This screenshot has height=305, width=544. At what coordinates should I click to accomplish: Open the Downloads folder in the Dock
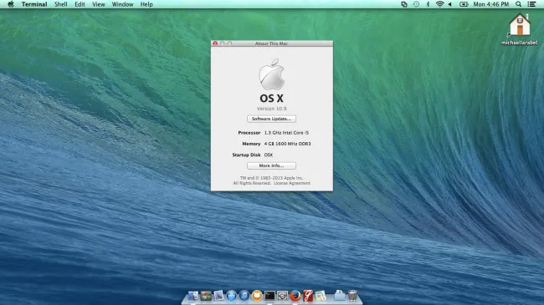pos(339,296)
